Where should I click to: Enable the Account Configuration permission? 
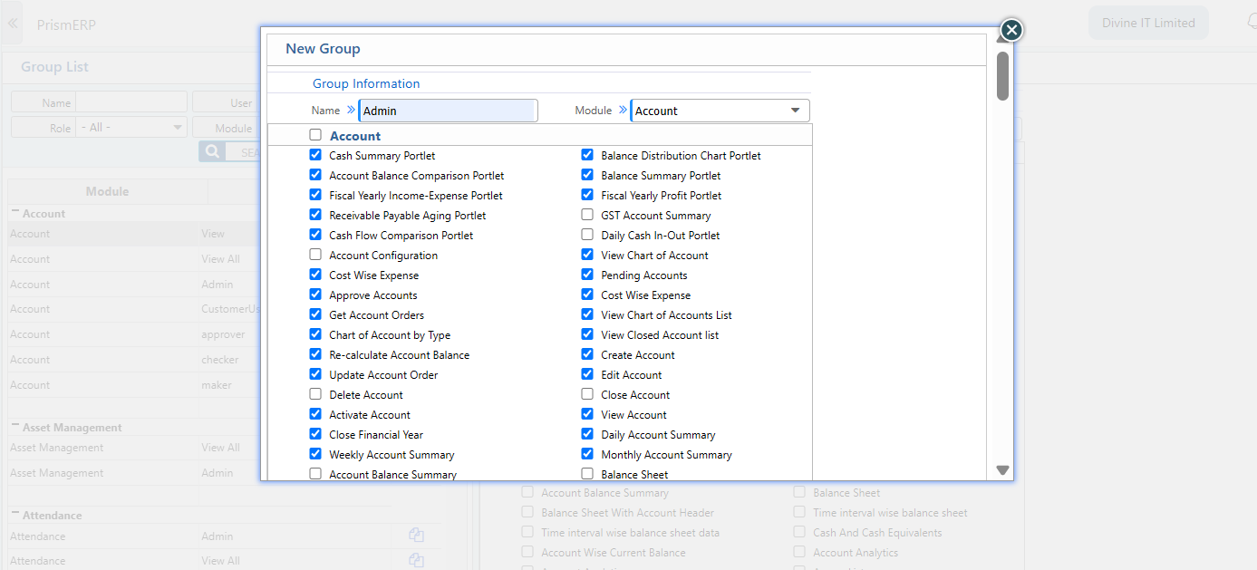click(x=315, y=255)
